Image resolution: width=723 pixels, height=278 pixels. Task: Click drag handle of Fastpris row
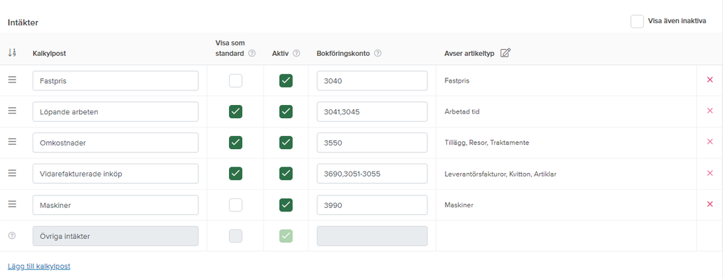[x=12, y=80]
